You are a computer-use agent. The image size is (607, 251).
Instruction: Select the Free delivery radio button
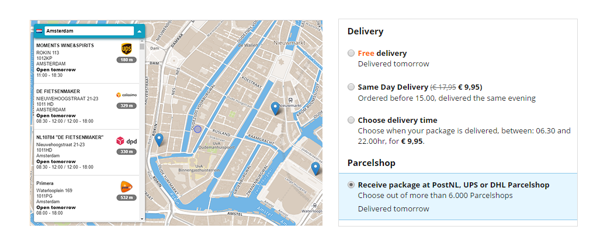pos(351,54)
